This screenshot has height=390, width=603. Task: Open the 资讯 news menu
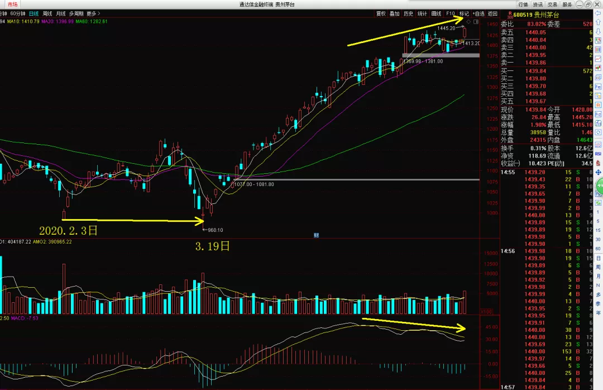(538, 4)
